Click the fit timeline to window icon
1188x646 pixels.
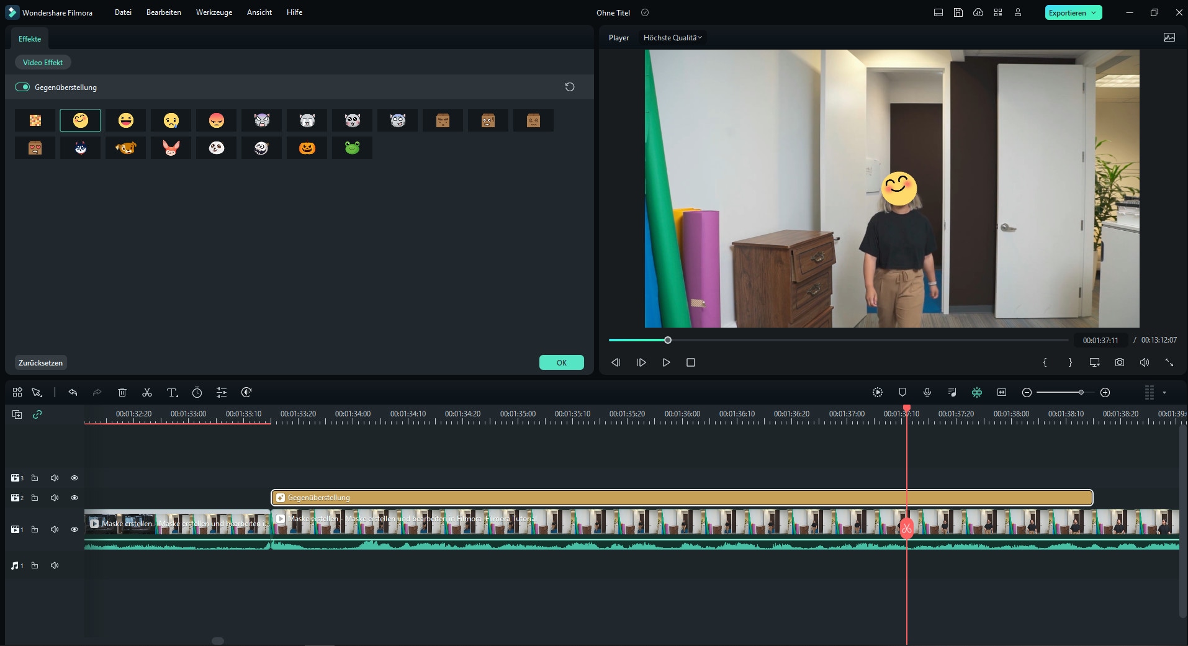click(x=1002, y=392)
